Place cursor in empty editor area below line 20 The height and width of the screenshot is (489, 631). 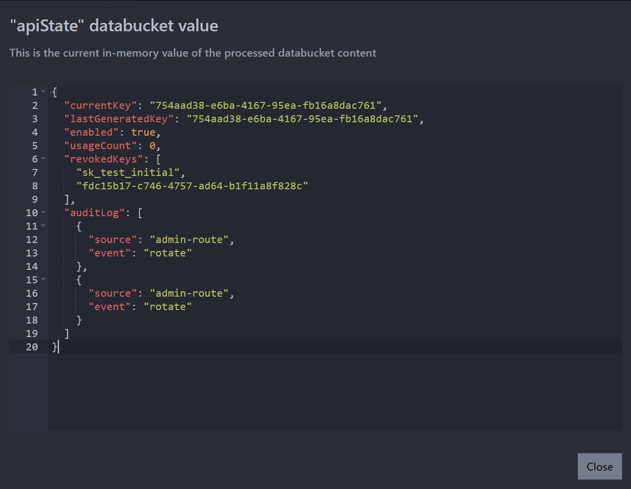tap(335, 392)
